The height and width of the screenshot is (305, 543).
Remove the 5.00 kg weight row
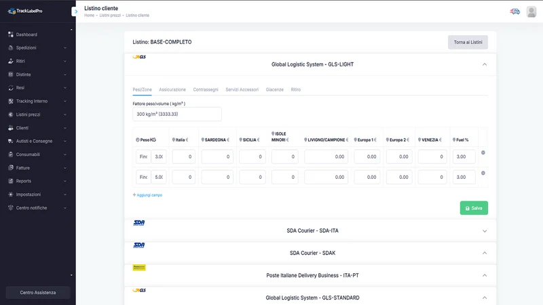pyautogui.click(x=483, y=173)
